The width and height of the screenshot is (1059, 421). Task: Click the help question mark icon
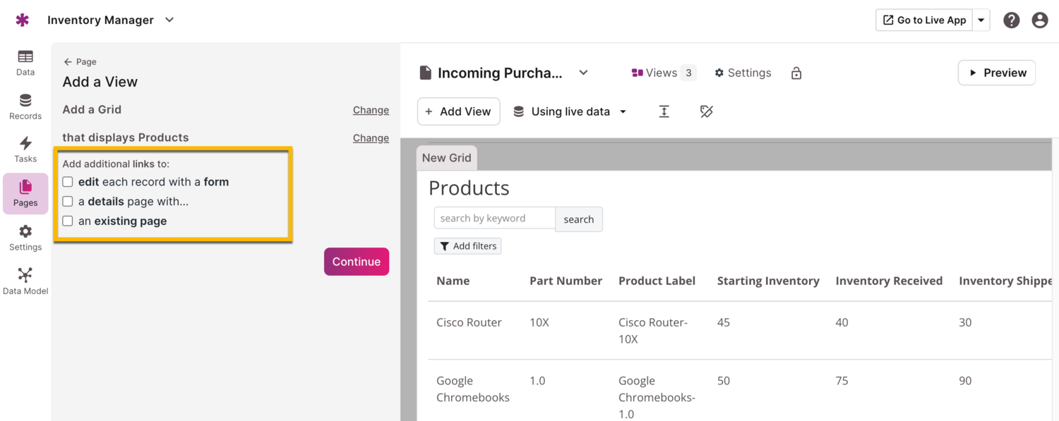click(x=1011, y=20)
